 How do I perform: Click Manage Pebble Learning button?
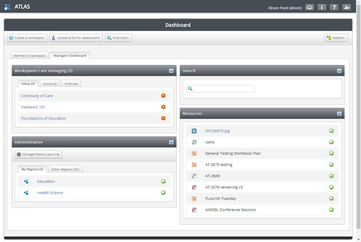click(x=39, y=154)
